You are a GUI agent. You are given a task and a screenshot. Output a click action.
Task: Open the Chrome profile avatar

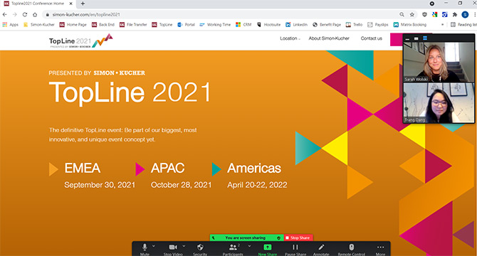click(x=465, y=14)
